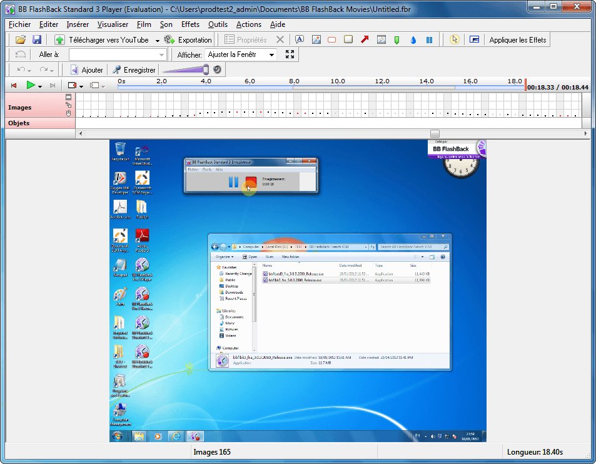This screenshot has width=596, height=464.
Task: Click the Enregistrer sound button label
Action: tap(139, 70)
